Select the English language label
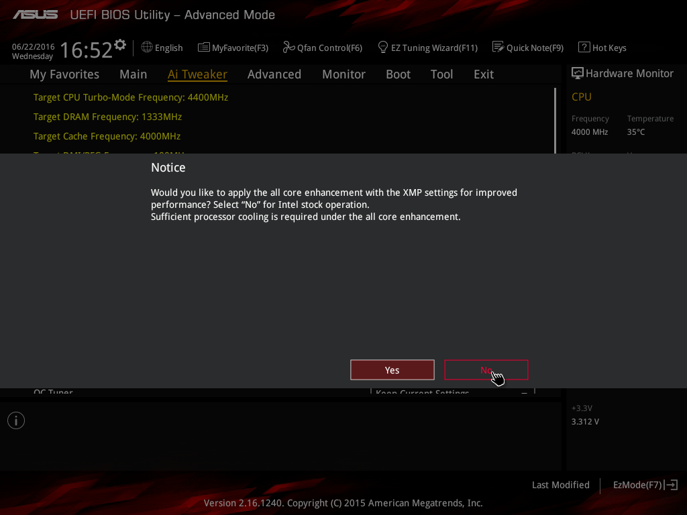 (168, 48)
